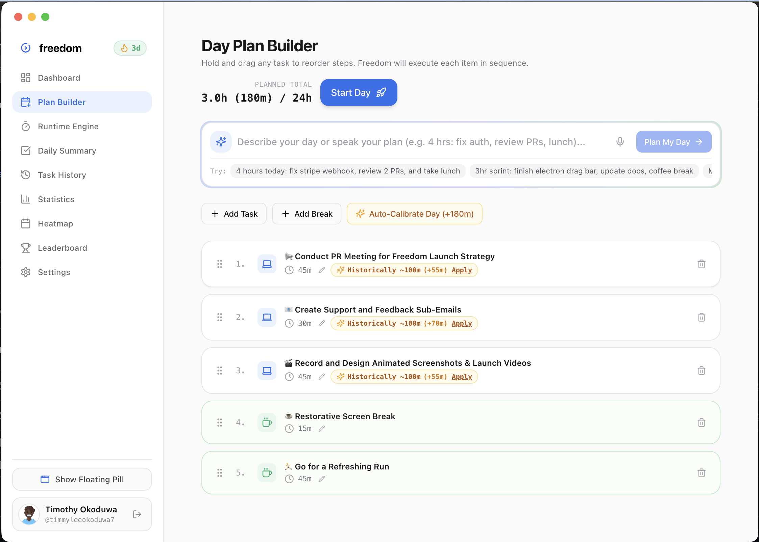Click Add Break button

[307, 214]
